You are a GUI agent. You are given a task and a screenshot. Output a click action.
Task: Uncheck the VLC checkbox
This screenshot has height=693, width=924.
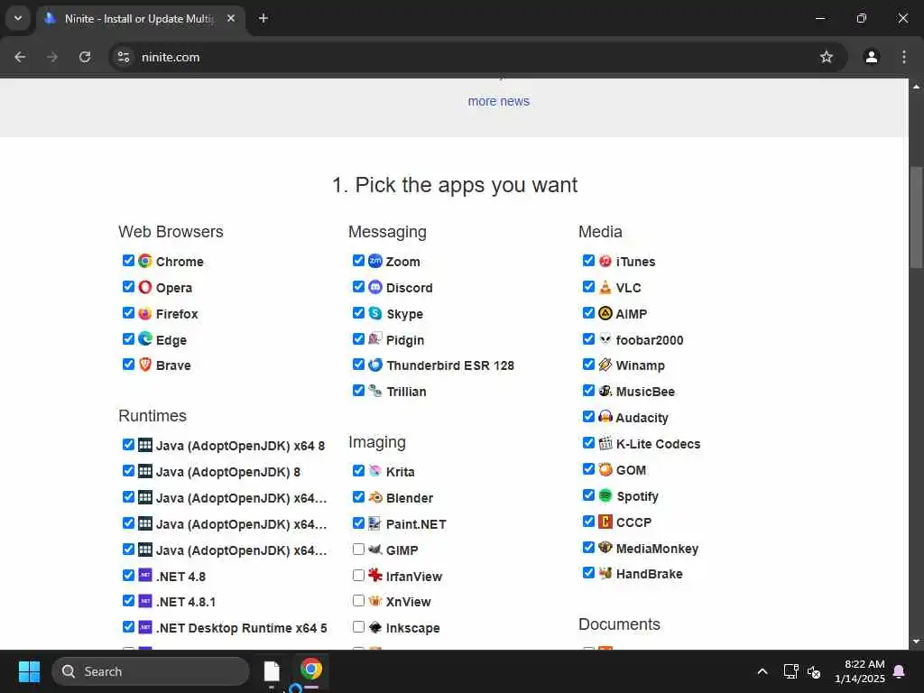(588, 286)
